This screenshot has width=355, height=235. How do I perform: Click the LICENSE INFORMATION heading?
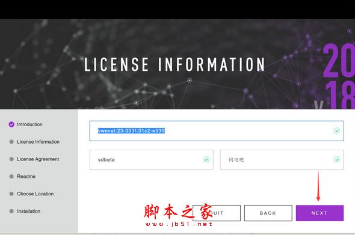[174, 64]
